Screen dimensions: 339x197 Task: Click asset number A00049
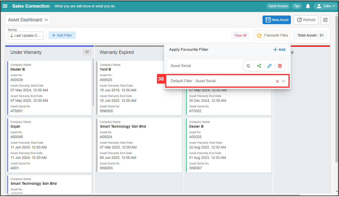[17, 137]
